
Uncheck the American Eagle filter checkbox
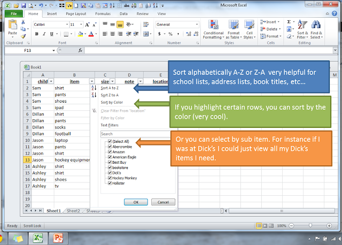tap(110, 157)
